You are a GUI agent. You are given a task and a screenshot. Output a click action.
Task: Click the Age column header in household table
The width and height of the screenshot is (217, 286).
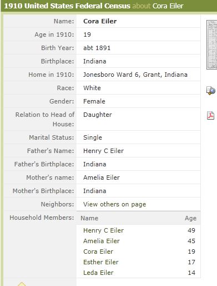[x=190, y=218]
